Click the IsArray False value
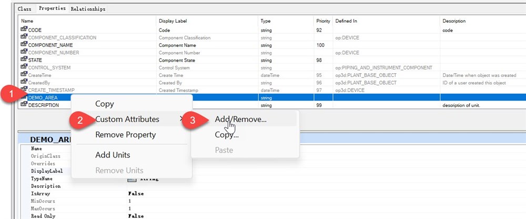 point(136,194)
